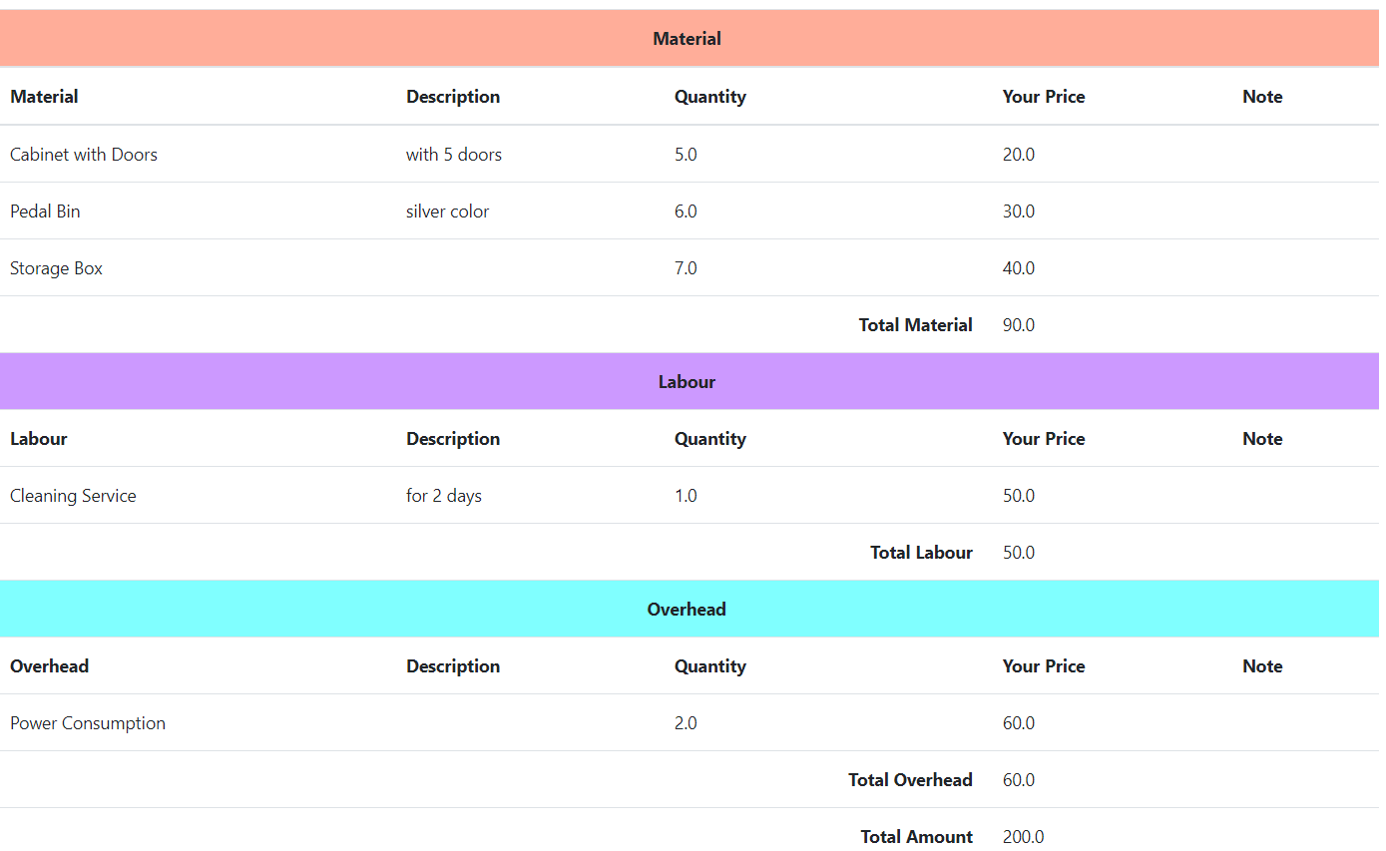The image size is (1386, 851).
Task: Click the purple Labour section banner
Action: [687, 382]
